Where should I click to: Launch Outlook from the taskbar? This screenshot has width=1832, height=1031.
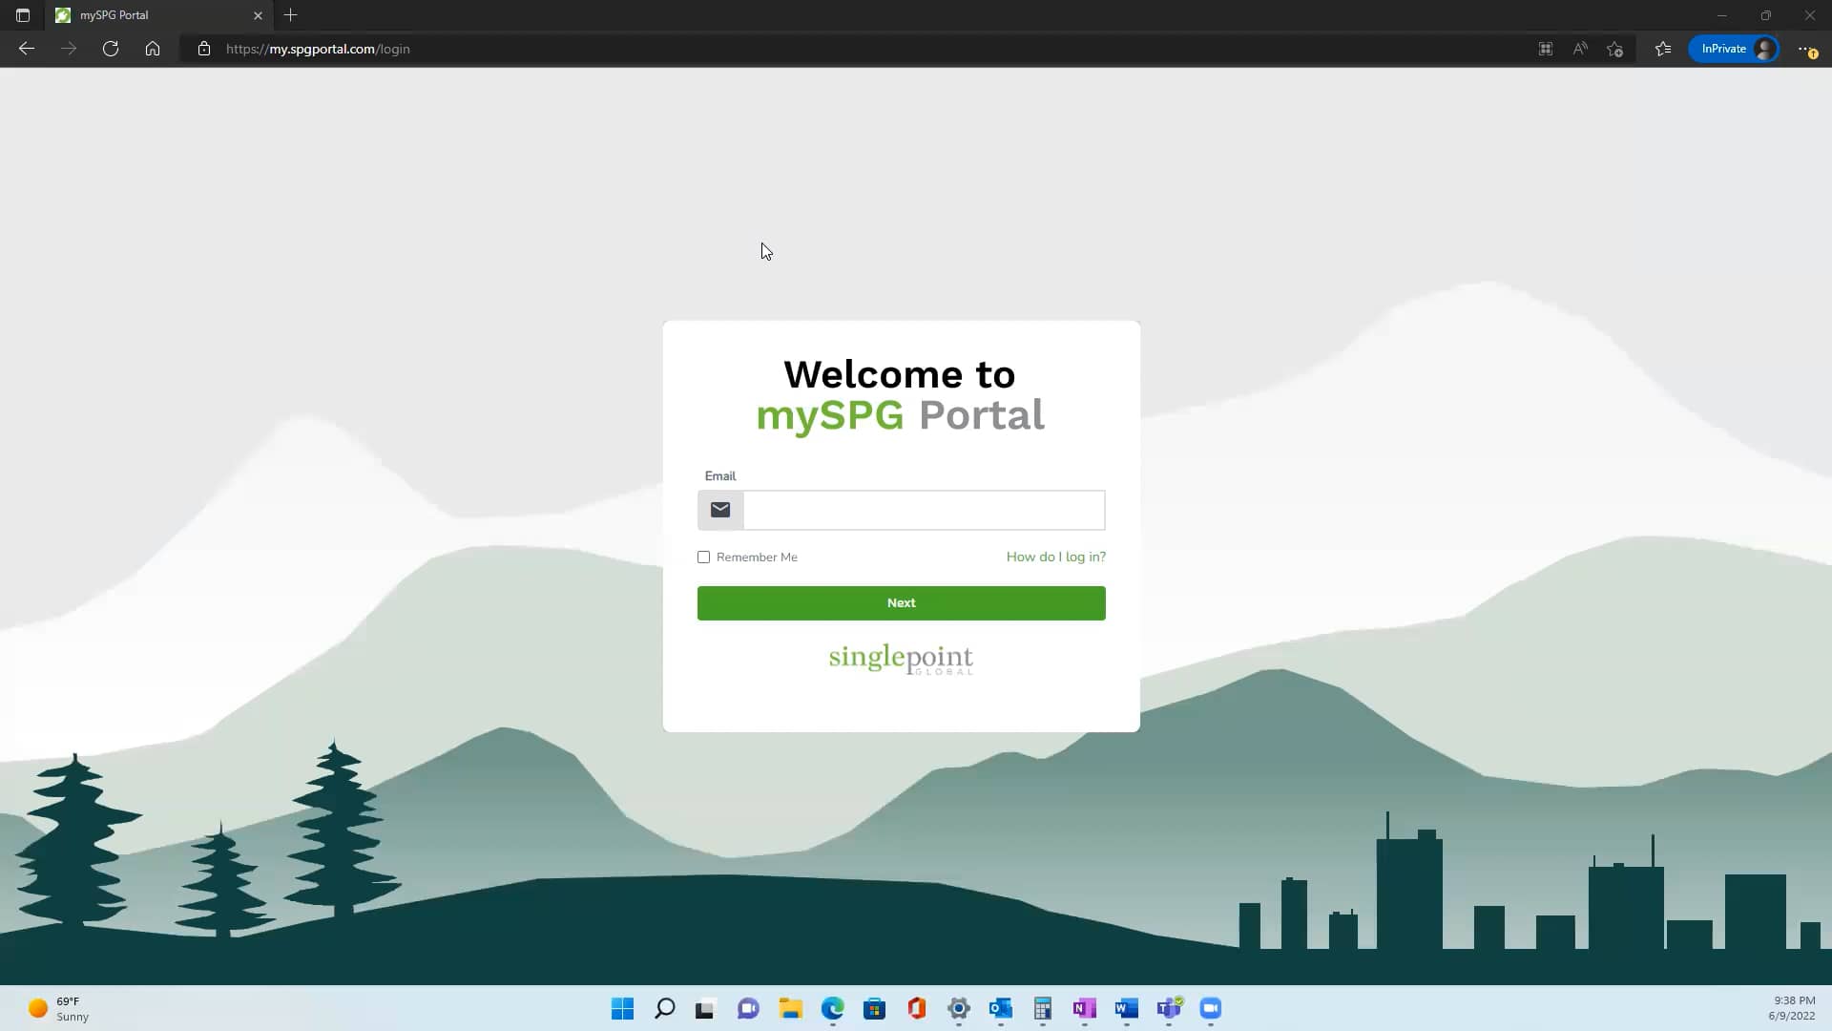1001,1009
